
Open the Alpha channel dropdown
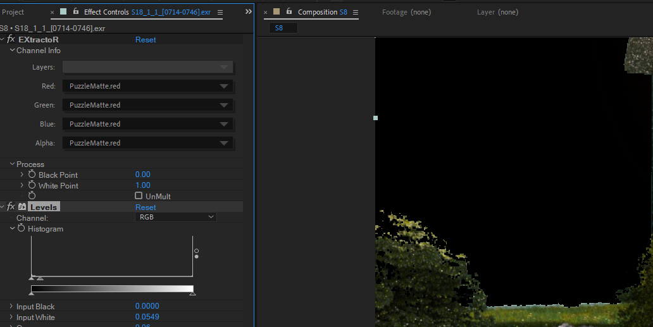point(147,143)
